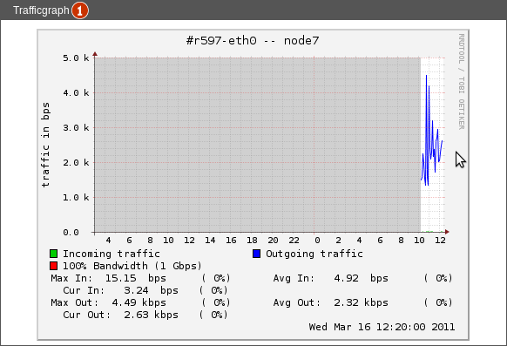Viewport: 507px width, 346px height.
Task: Click the traffic in bps axis title
Action: (45, 145)
